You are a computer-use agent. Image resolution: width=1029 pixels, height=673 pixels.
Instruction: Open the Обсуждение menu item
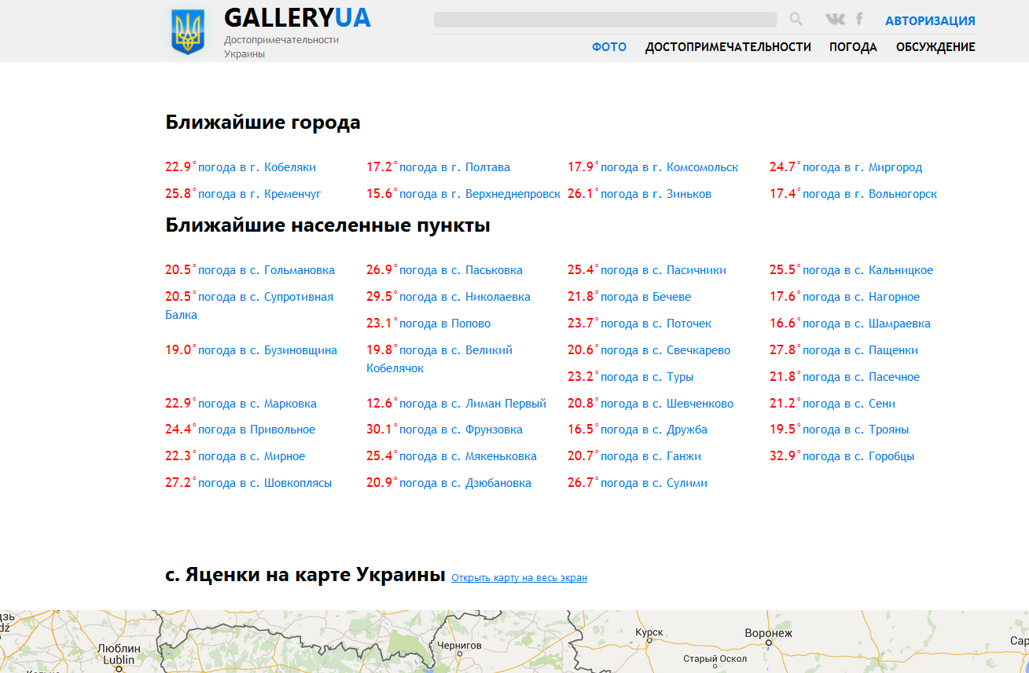click(x=935, y=47)
